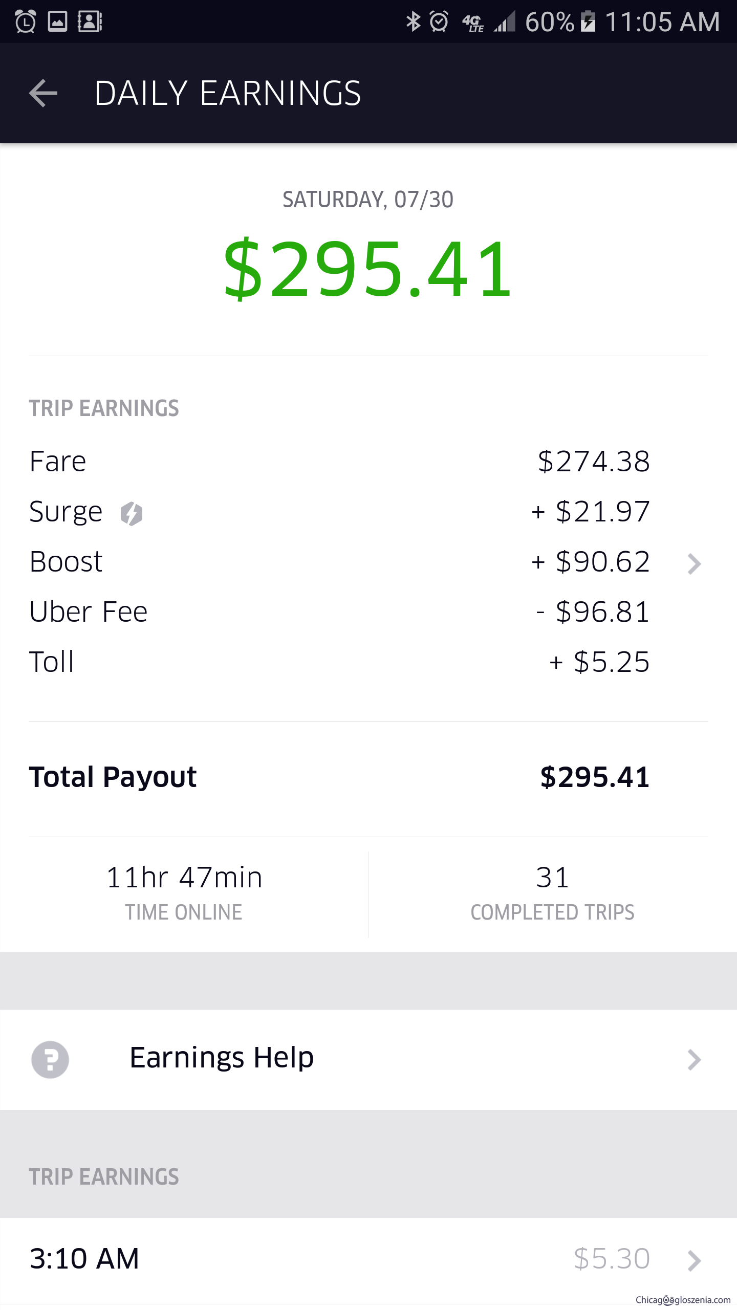Open Earnings Help using its chevron
Screen dimensions: 737x1310
click(x=694, y=1060)
